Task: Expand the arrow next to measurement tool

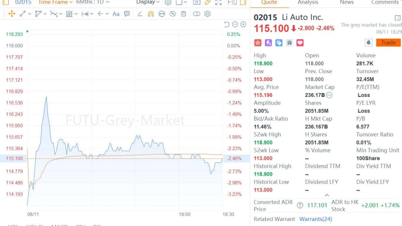Action: [x=77, y=14]
